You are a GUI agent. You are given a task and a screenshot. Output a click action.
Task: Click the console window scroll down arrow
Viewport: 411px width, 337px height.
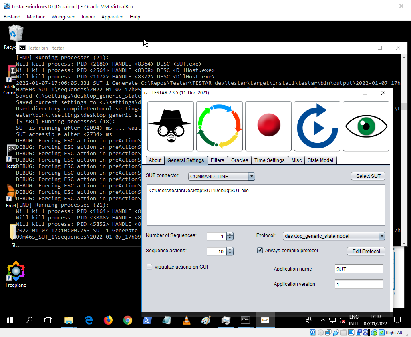tap(404, 243)
